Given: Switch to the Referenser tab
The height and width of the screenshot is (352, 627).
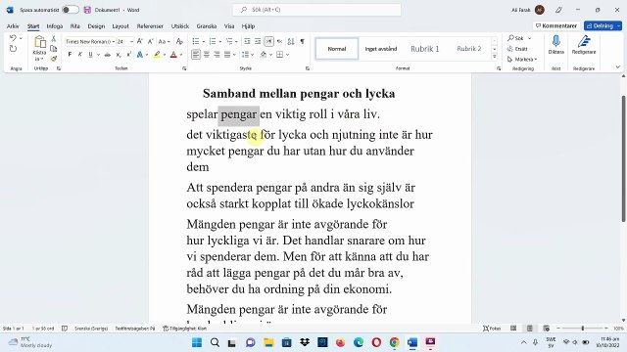Looking at the screenshot, I should click(x=150, y=26).
